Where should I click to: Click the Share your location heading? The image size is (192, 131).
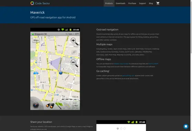(41, 122)
